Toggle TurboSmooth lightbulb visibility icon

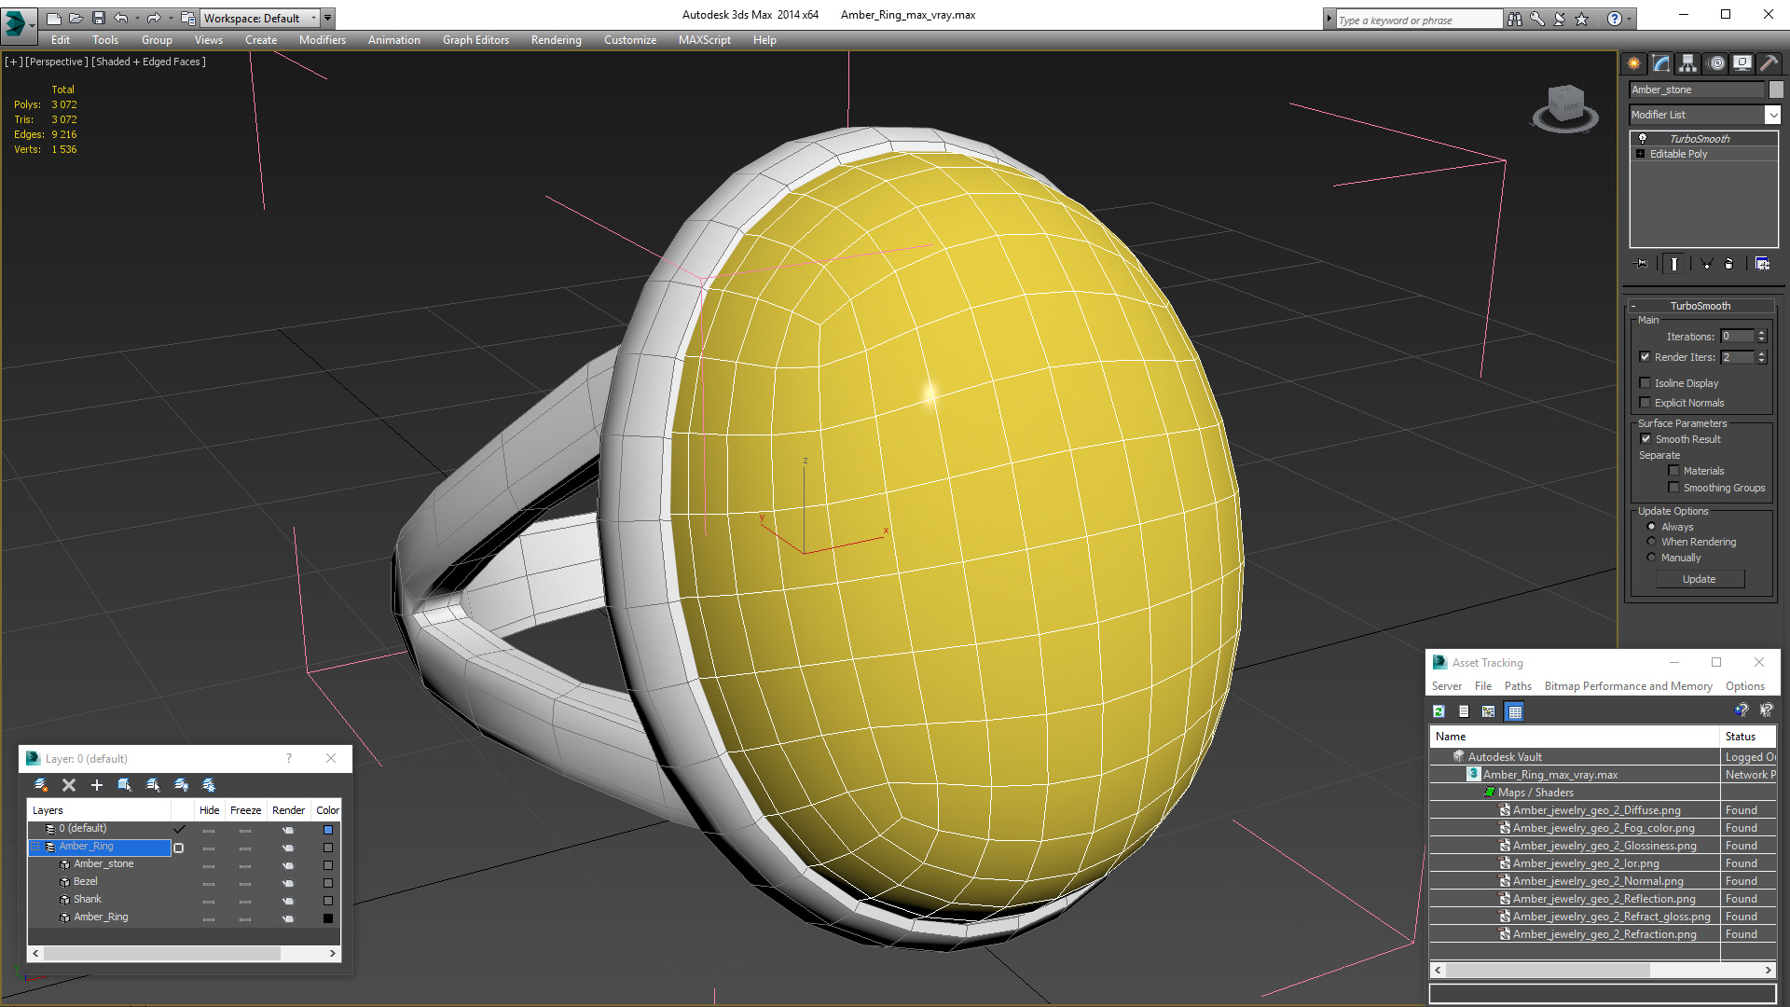pyautogui.click(x=1643, y=138)
